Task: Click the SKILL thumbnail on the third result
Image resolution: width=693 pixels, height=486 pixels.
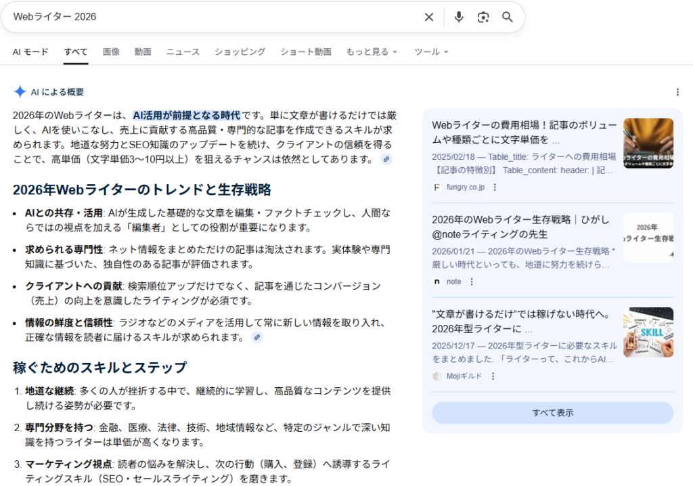Action: (x=648, y=333)
